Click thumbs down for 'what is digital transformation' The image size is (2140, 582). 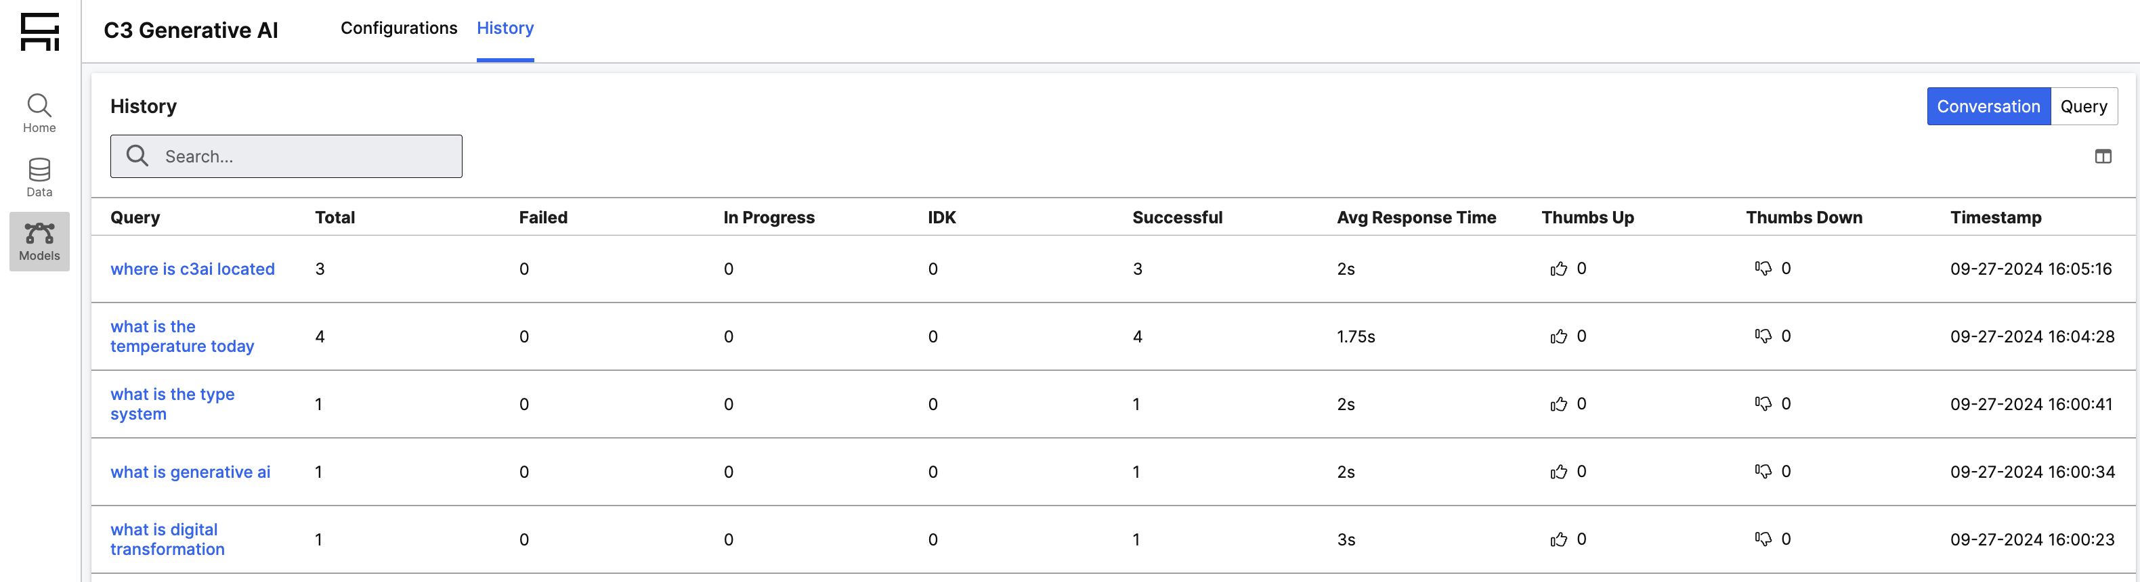click(x=1763, y=539)
